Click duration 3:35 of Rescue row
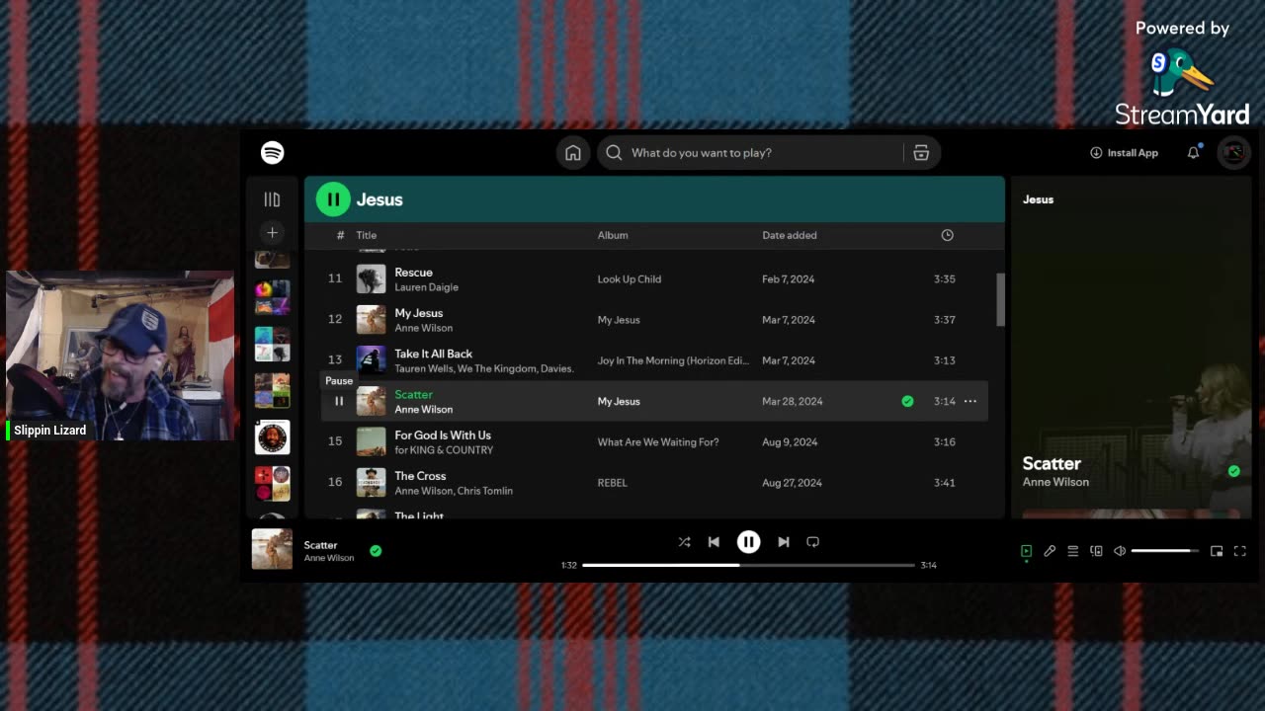Screen dimensions: 1265x711 [x=945, y=279]
